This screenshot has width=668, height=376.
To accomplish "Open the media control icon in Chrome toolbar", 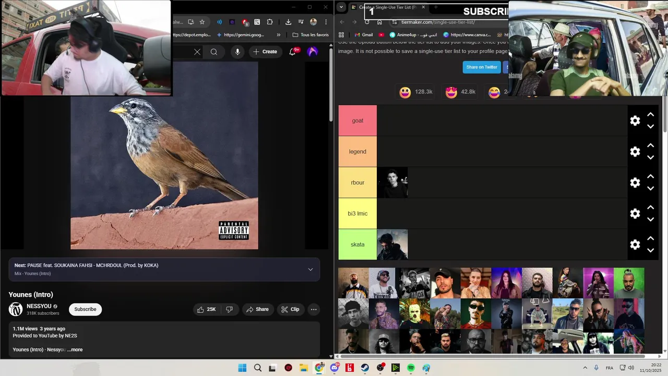I will click(x=301, y=22).
